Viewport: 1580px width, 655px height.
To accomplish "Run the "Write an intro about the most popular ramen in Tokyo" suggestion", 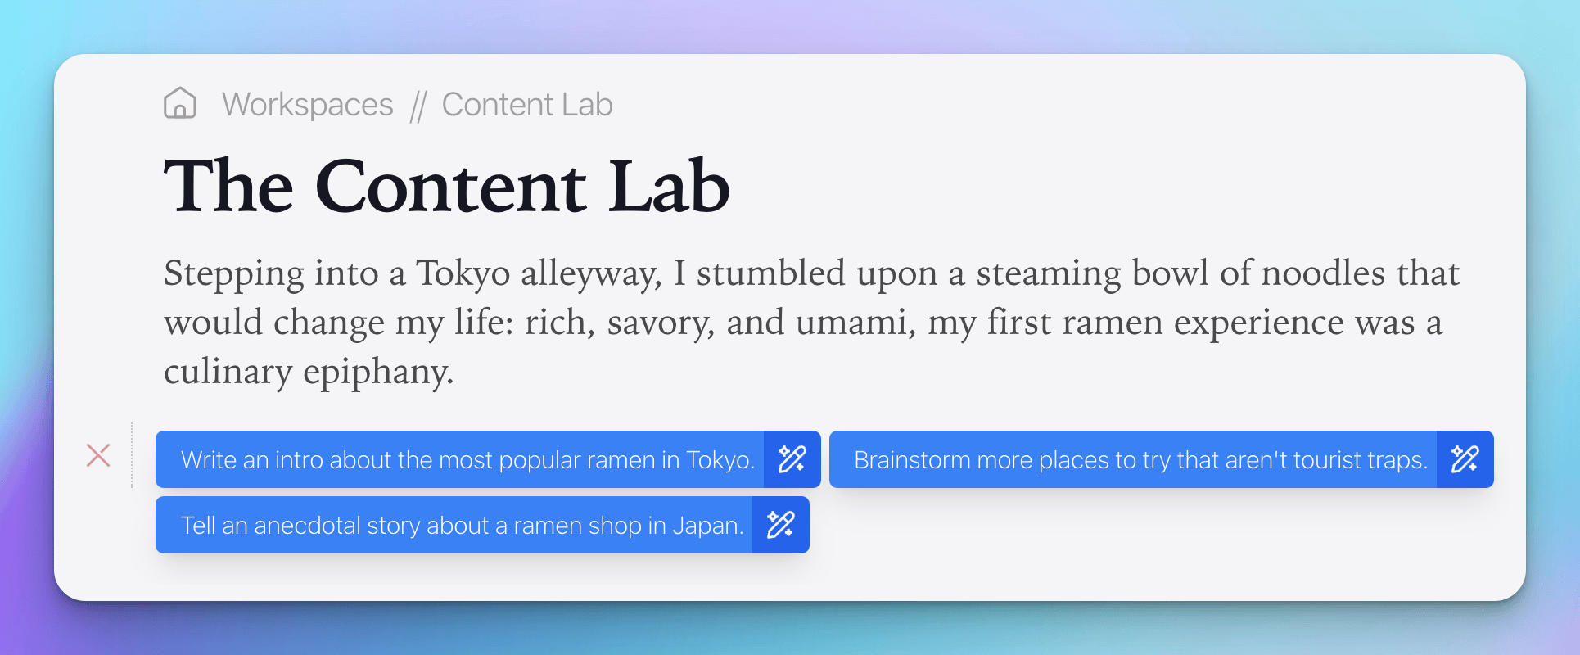I will [468, 459].
